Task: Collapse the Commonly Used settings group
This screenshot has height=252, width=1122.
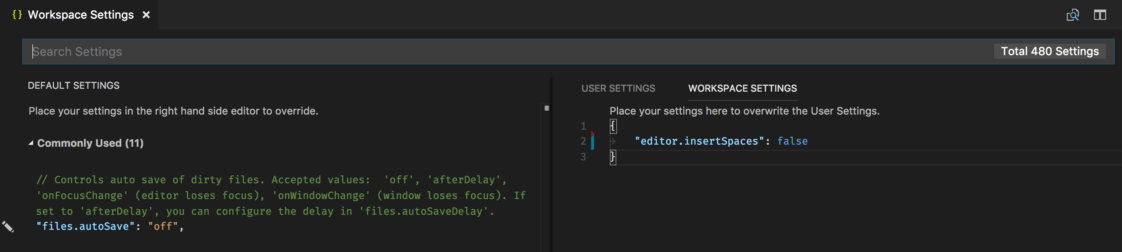Action: (31, 143)
